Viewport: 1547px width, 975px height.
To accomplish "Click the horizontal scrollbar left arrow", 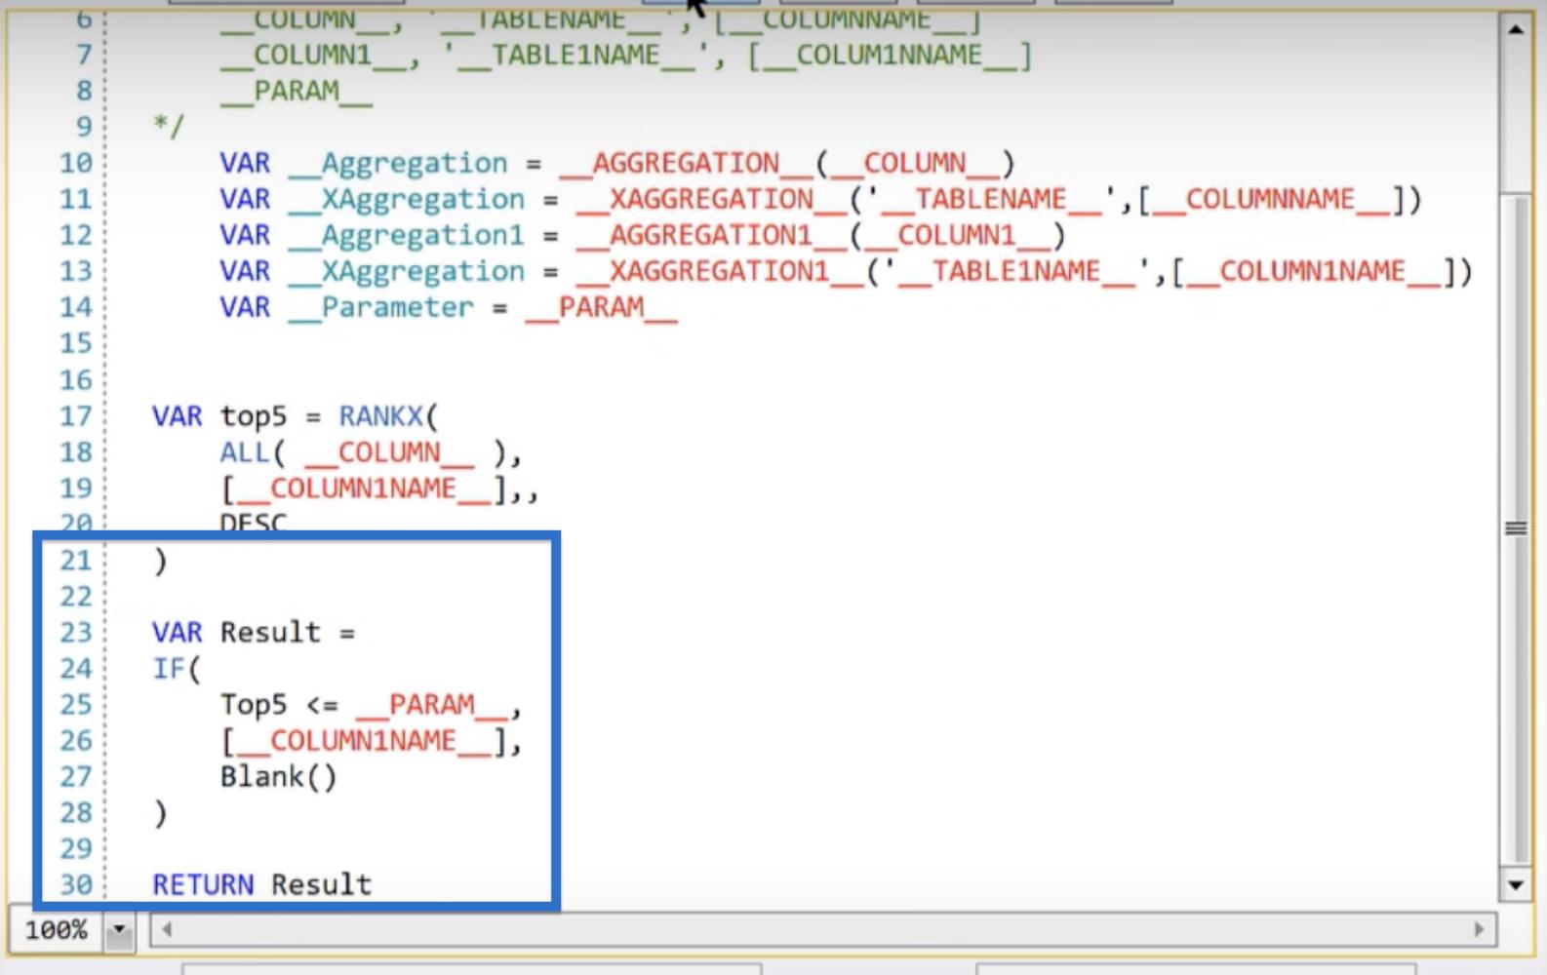I will click(x=167, y=930).
